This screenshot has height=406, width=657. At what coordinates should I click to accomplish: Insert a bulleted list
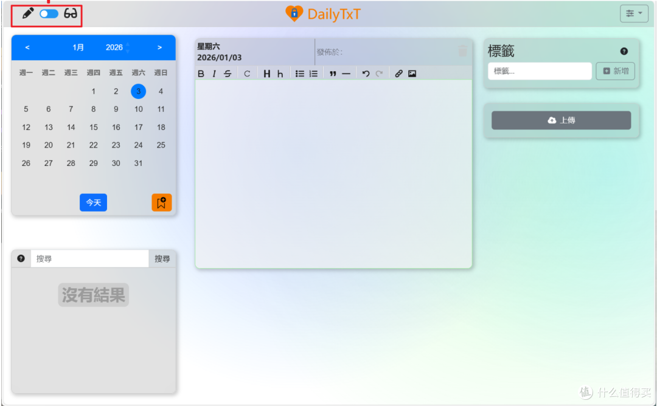299,74
